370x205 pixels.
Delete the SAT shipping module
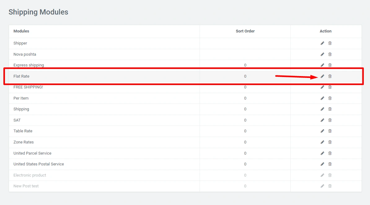(330, 120)
